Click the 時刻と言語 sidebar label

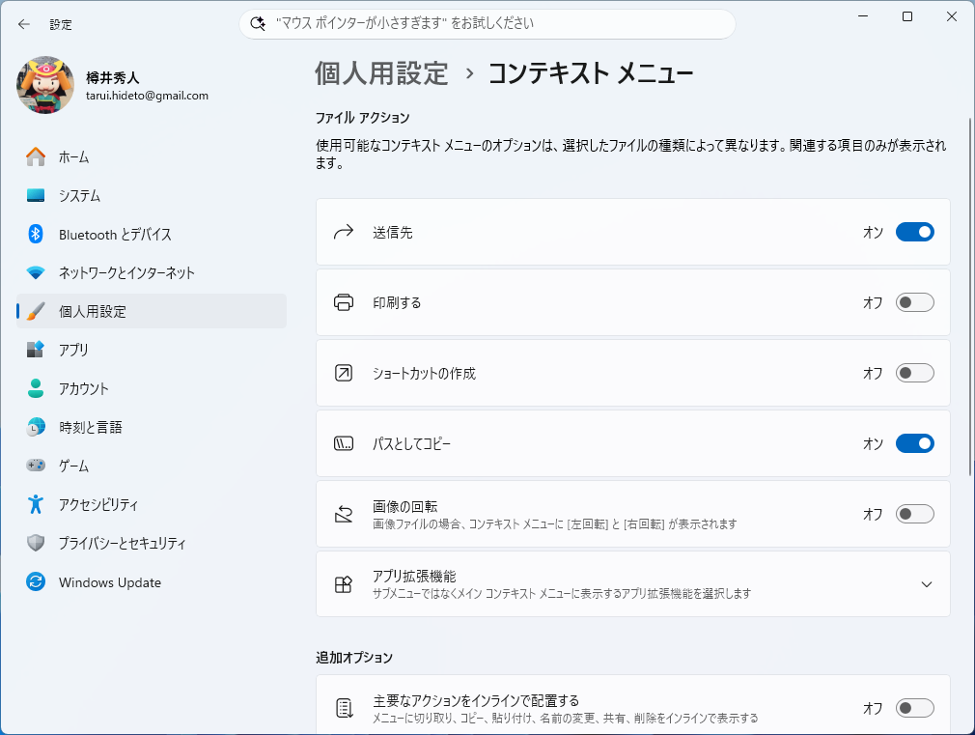click(x=90, y=427)
